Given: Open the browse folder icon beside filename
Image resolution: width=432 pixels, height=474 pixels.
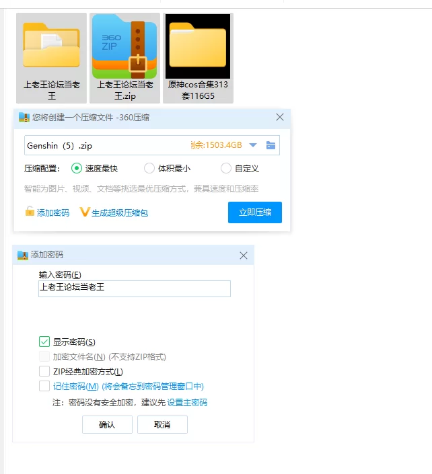Looking at the screenshot, I should pyautogui.click(x=271, y=145).
